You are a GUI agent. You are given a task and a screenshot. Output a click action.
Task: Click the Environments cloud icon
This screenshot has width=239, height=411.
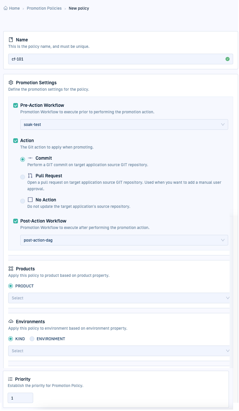pos(11,321)
